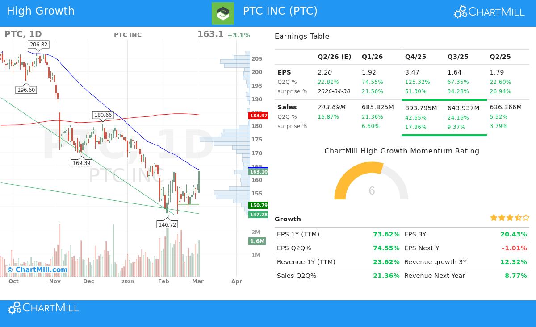Select the fifth empty star in the Growth rating

click(525, 218)
